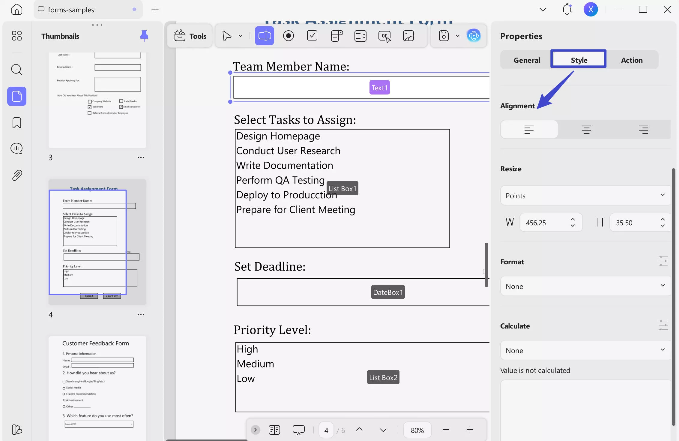This screenshot has width=679, height=441.
Task: Open page 3 thumbnail options menu
Action: pos(141,157)
